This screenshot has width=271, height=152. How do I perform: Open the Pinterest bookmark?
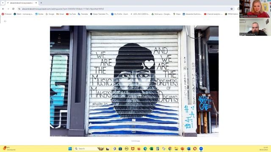pyautogui.click(x=7, y=14)
